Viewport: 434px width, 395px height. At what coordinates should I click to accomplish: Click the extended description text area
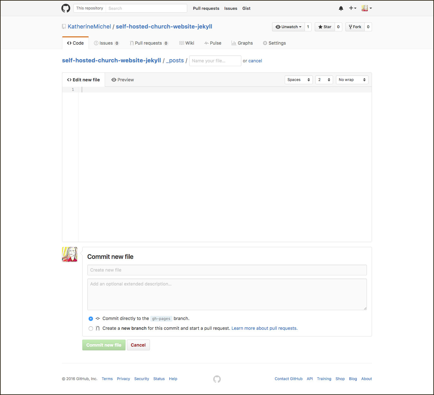click(x=227, y=294)
